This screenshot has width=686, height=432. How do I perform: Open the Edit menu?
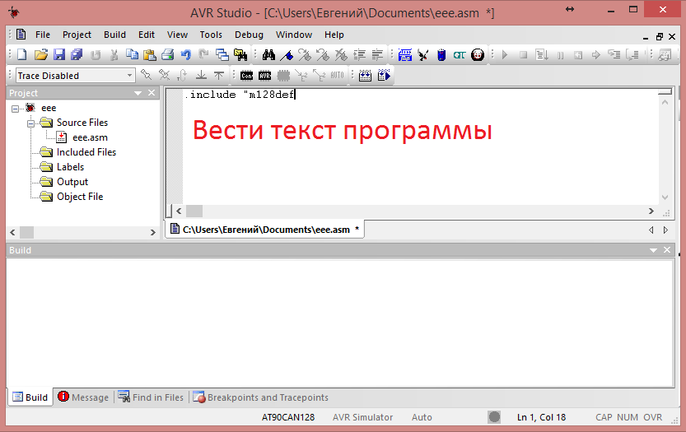point(146,35)
